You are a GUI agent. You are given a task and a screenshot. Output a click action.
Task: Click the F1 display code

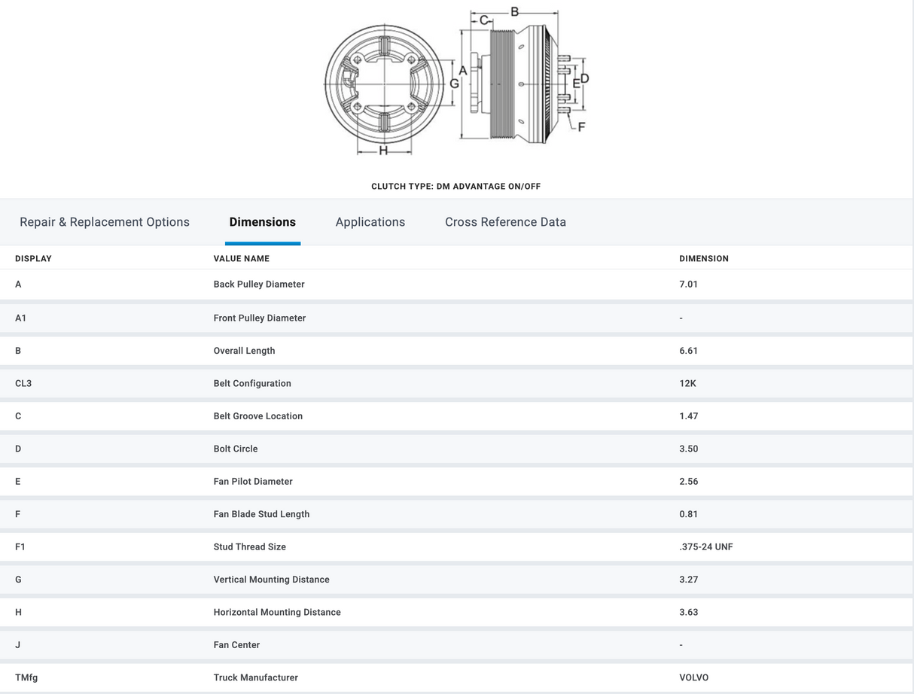coord(20,547)
